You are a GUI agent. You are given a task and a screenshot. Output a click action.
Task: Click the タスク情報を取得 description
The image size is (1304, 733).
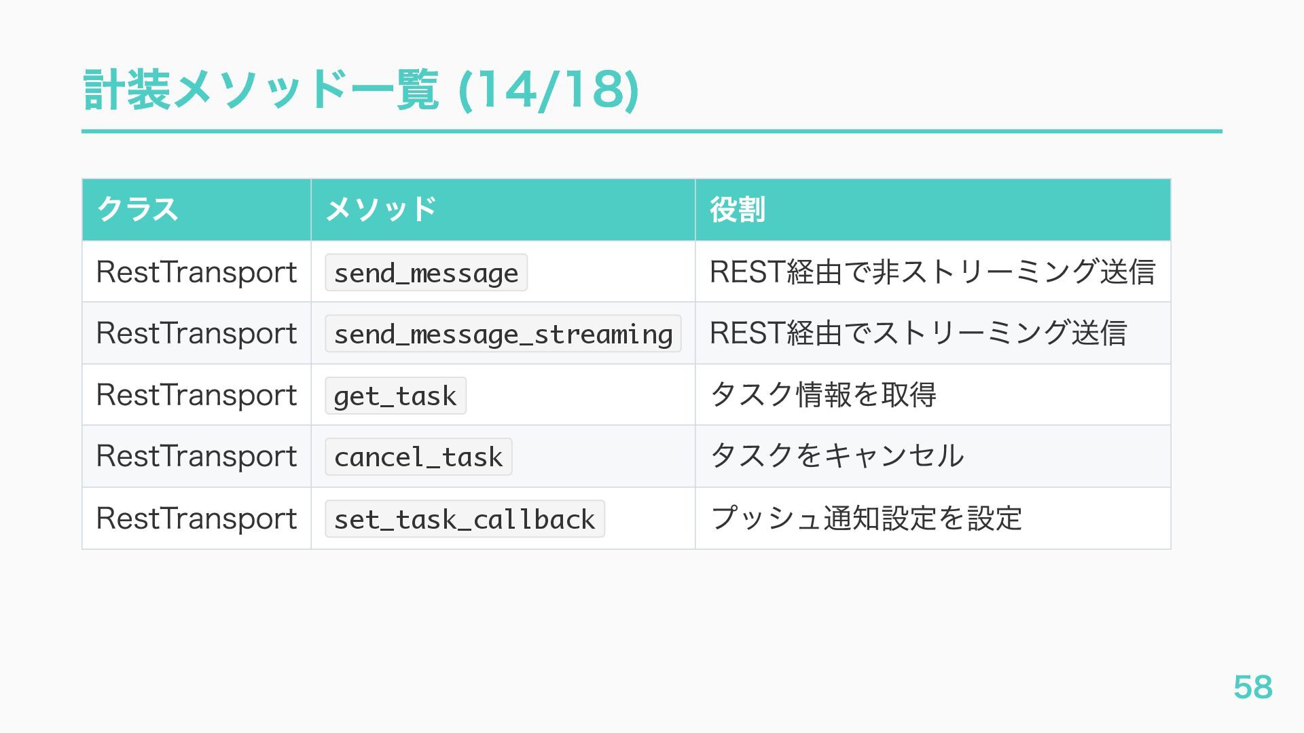(x=822, y=395)
